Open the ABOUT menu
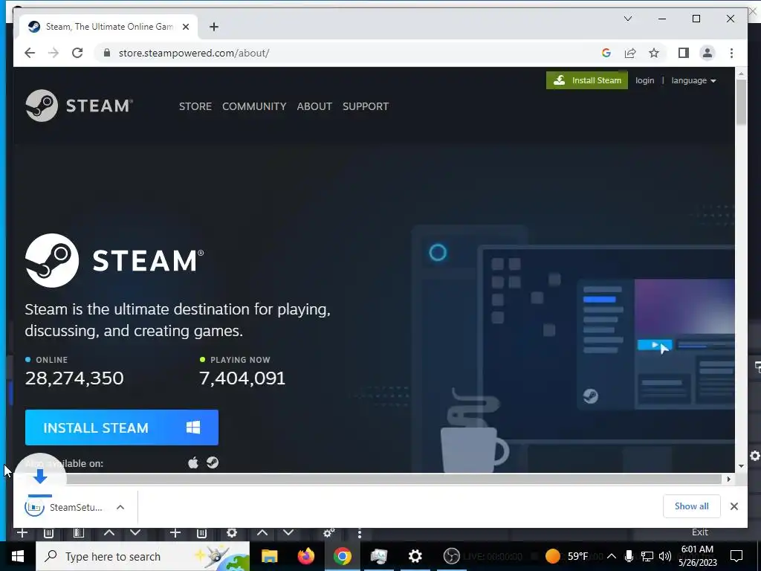The image size is (761, 571). (x=314, y=106)
